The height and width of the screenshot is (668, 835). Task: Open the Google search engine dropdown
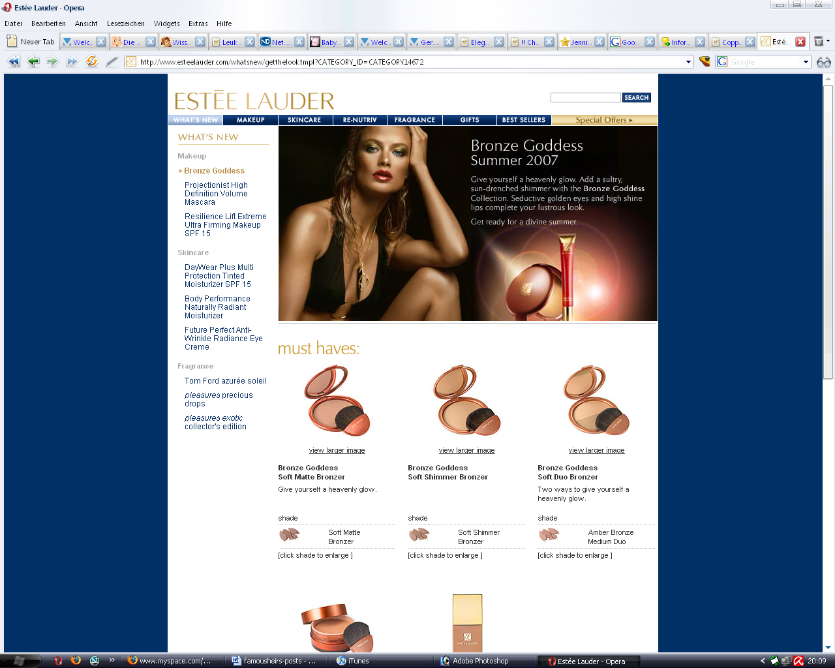(806, 62)
